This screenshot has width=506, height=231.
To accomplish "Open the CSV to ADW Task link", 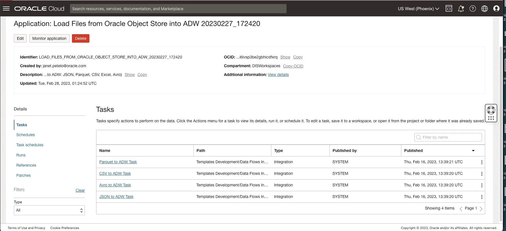I will 115,173.
